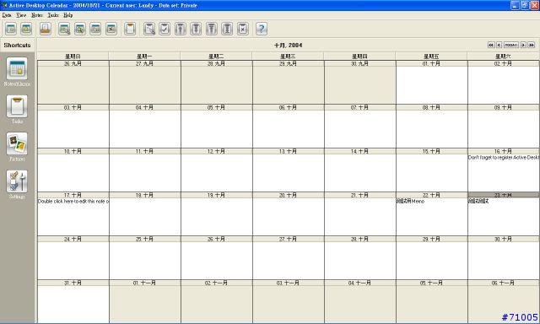This screenshot has width=540, height=324.
Task: Open help via question mark icon
Action: tap(262, 29)
